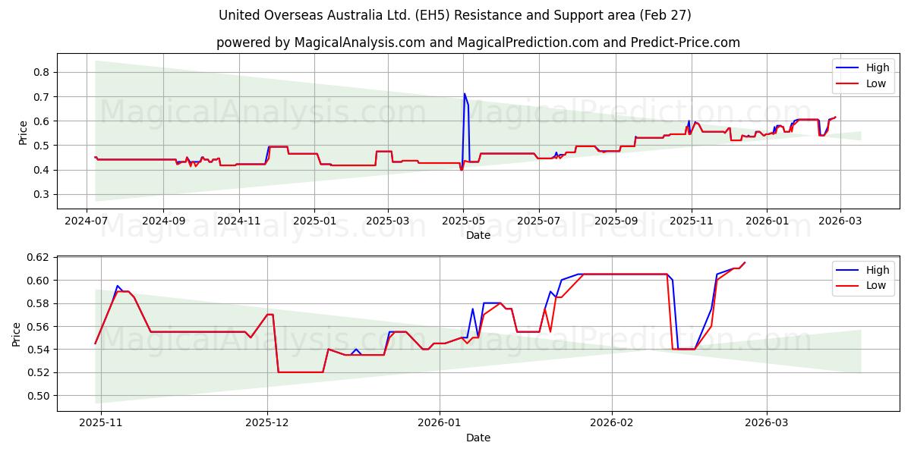The height and width of the screenshot is (455, 911).
Task: Click the 2025-05 tick label on top chart
Action: [463, 220]
